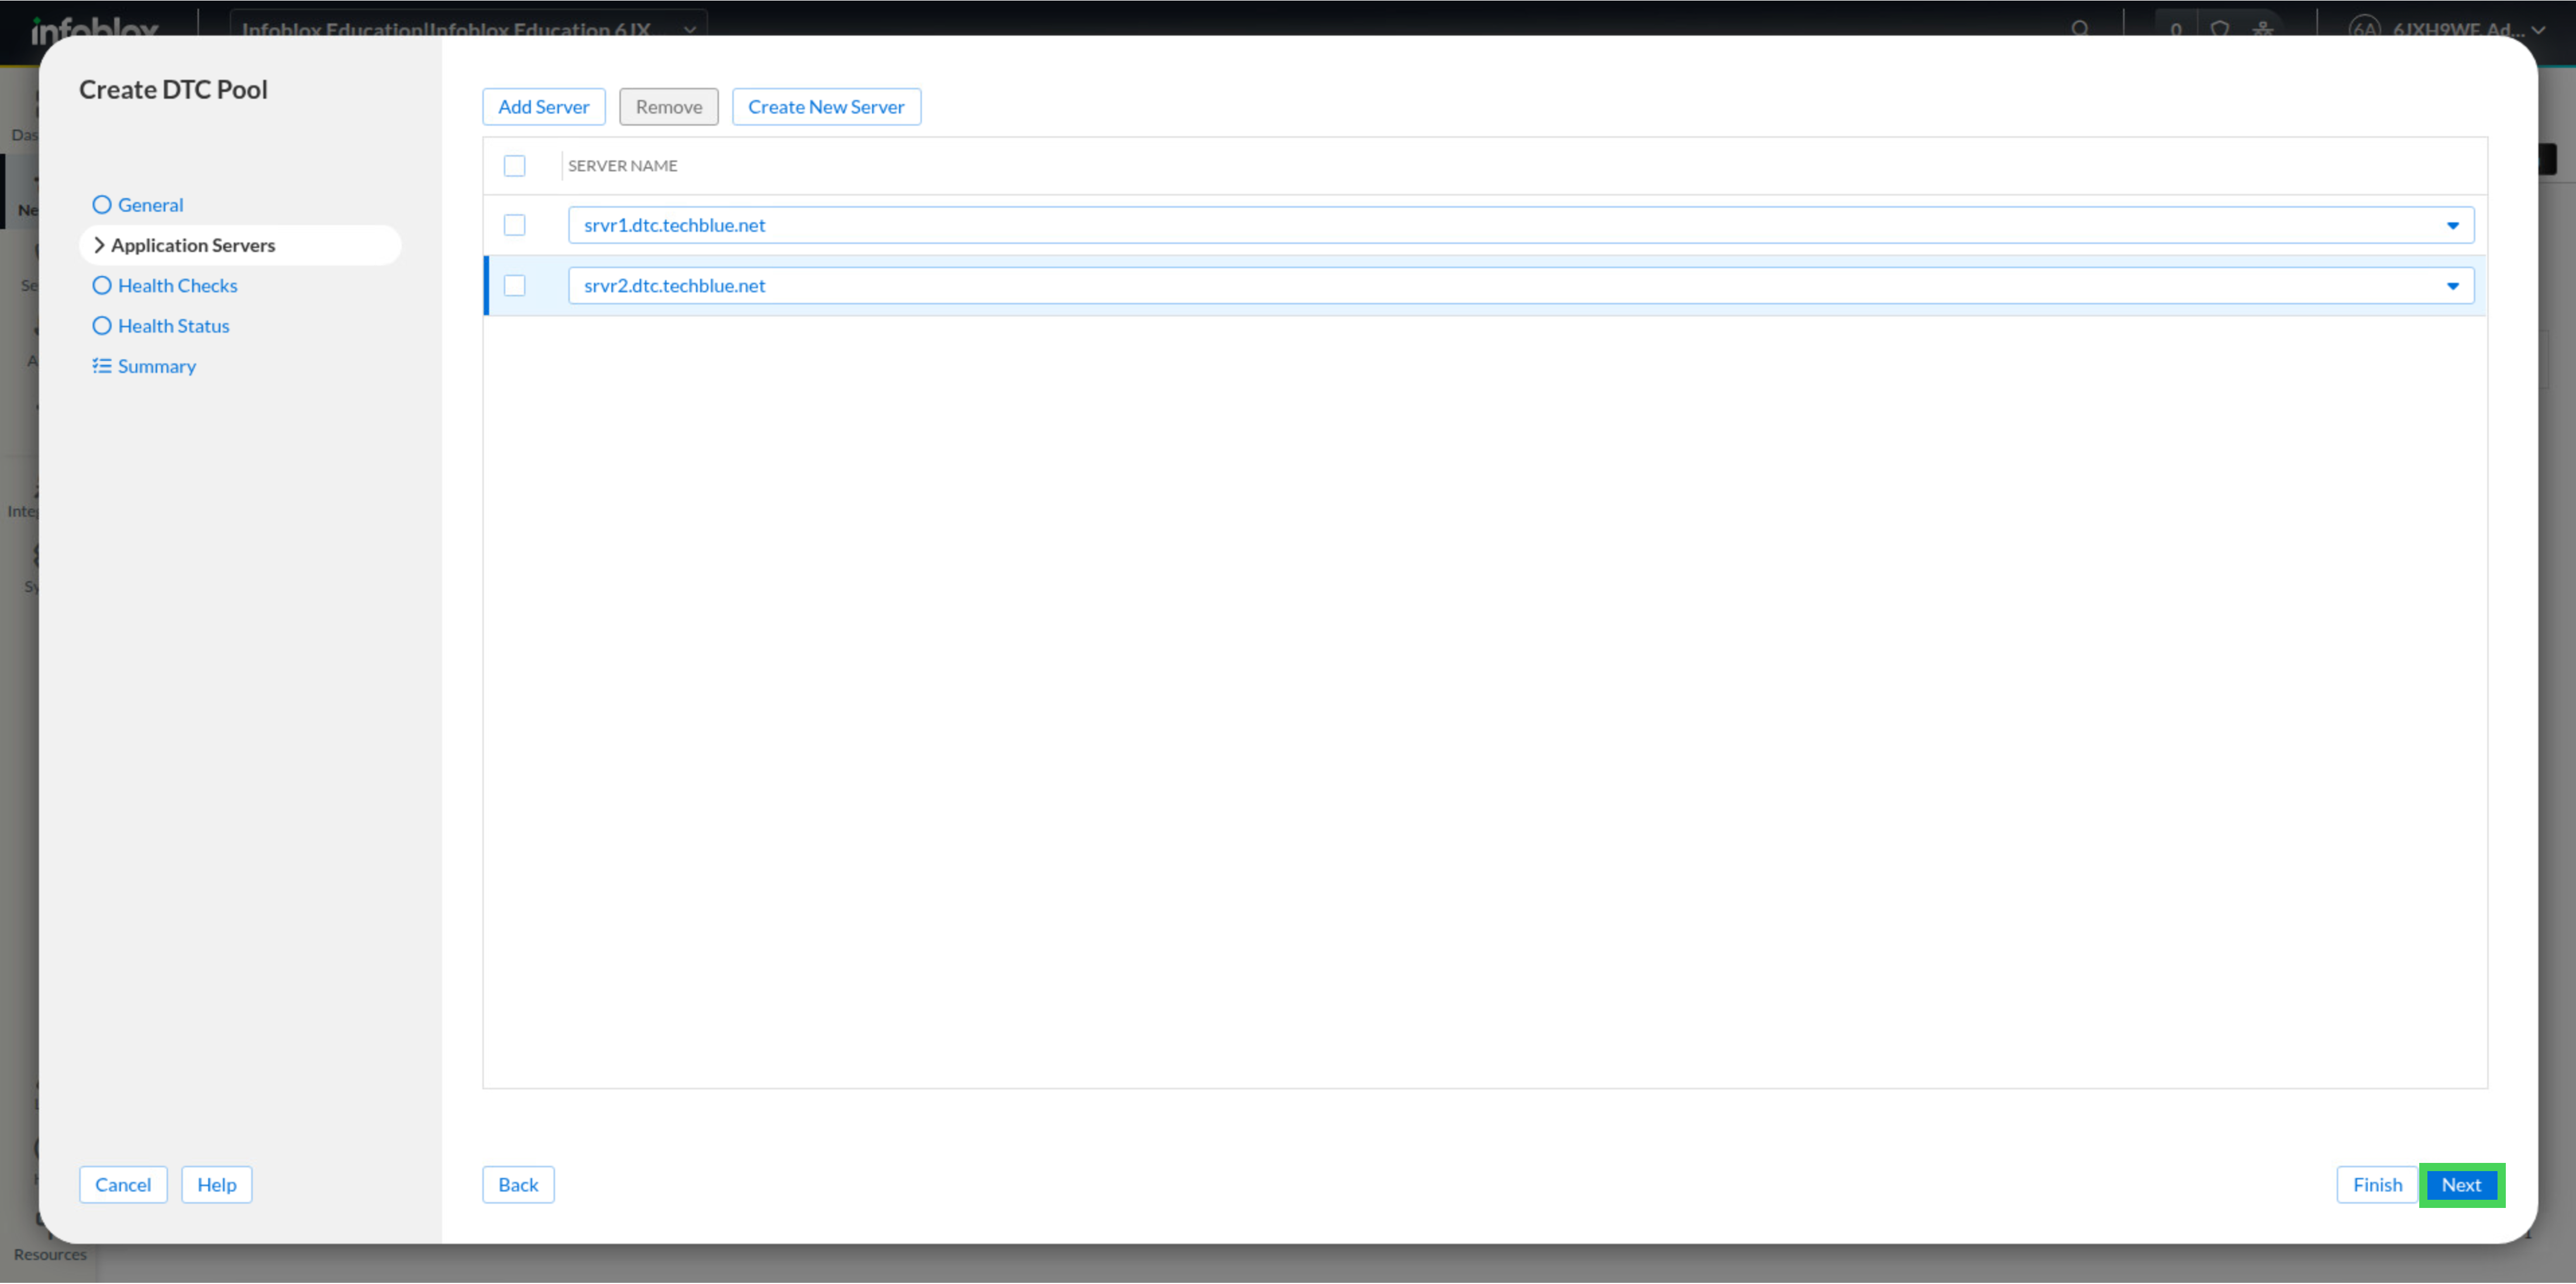Open the srvr2.dtc.techblue.net dropdown arrow
The height and width of the screenshot is (1284, 2576).
(x=2452, y=286)
